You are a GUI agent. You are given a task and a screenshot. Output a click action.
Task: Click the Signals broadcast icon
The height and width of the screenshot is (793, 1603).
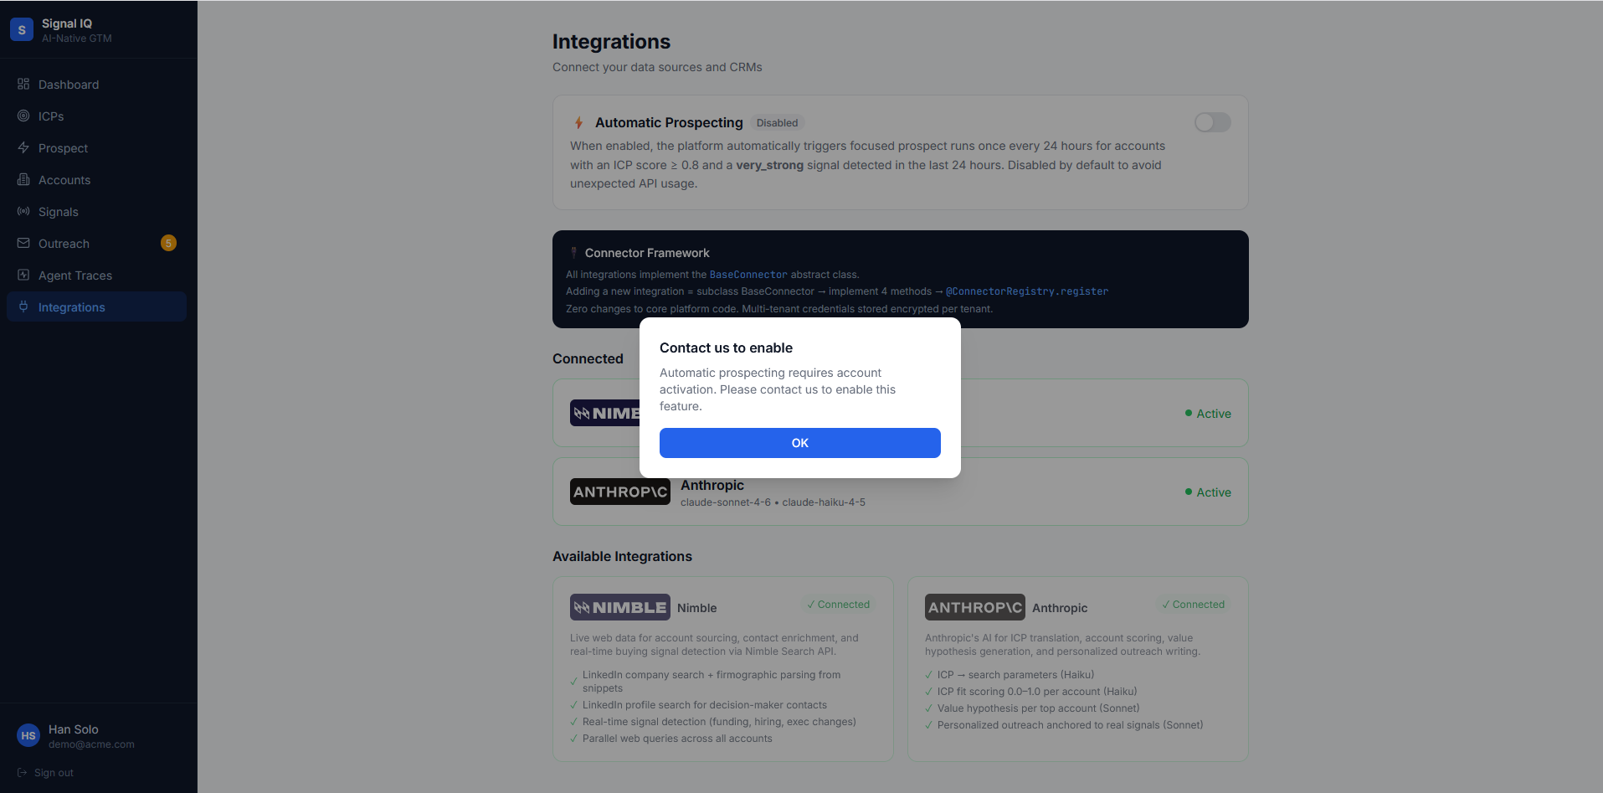pos(23,211)
